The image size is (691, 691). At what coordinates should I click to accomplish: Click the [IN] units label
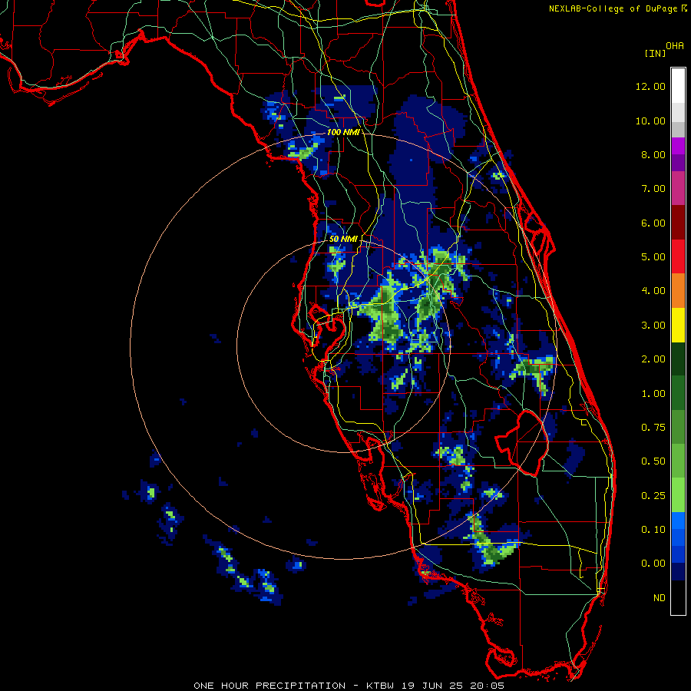(x=654, y=53)
